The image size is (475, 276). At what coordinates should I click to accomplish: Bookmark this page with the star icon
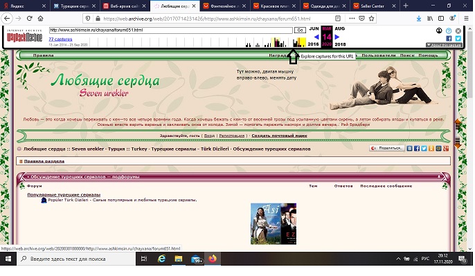(x=371, y=19)
